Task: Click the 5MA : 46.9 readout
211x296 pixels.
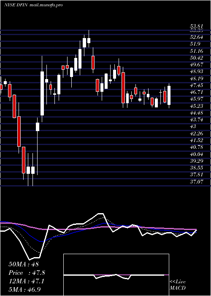Action: pos(24,289)
